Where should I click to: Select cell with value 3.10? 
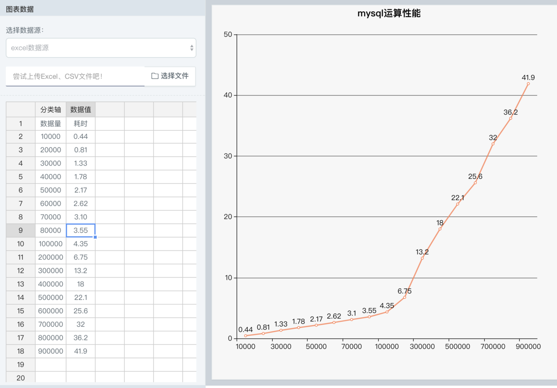click(80, 217)
